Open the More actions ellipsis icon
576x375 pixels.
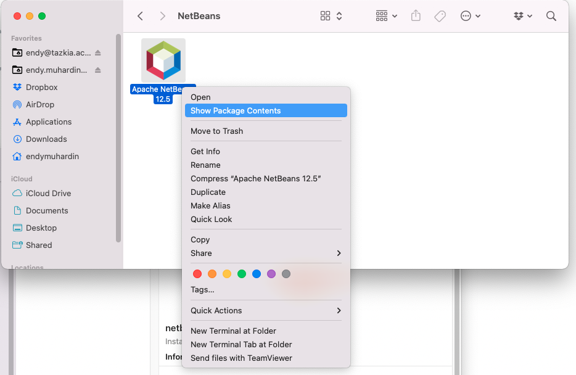466,16
